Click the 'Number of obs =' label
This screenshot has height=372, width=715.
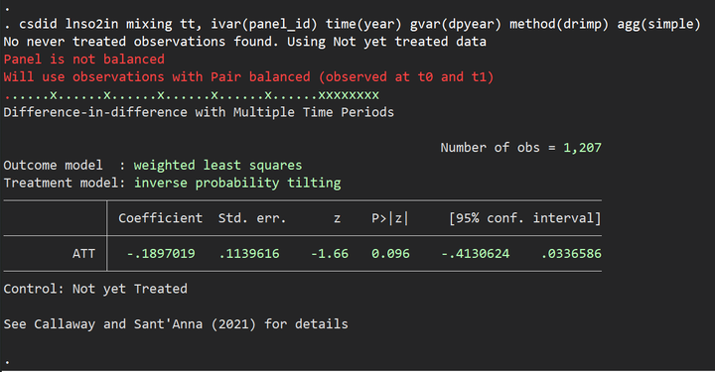click(498, 148)
